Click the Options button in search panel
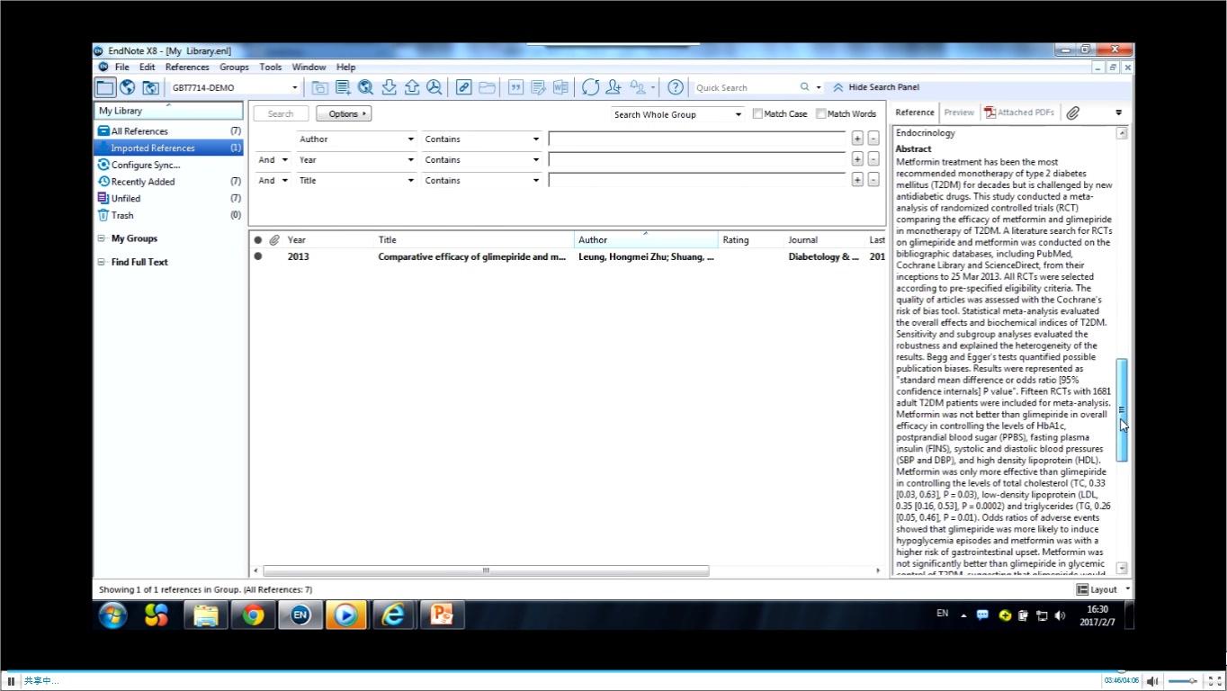 [x=344, y=114]
